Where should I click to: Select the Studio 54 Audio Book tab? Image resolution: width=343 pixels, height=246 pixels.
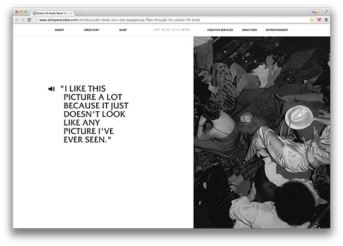[52, 13]
